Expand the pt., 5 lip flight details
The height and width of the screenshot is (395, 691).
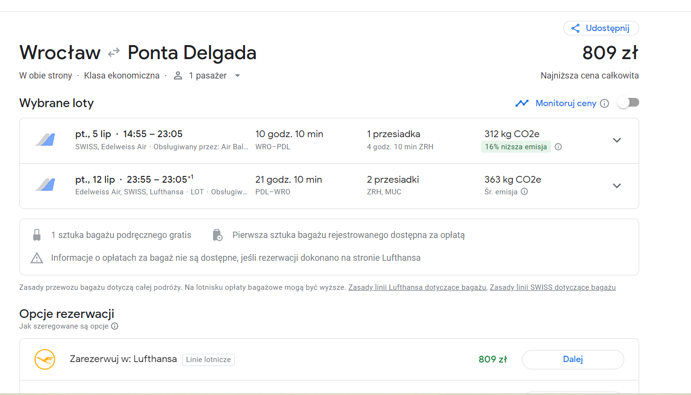(616, 140)
